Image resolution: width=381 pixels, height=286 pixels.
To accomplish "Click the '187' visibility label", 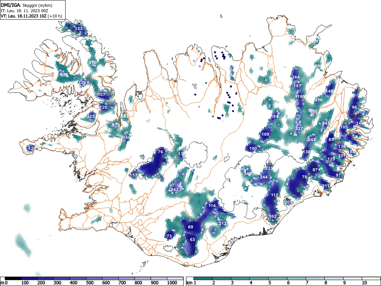I will pos(298,86).
